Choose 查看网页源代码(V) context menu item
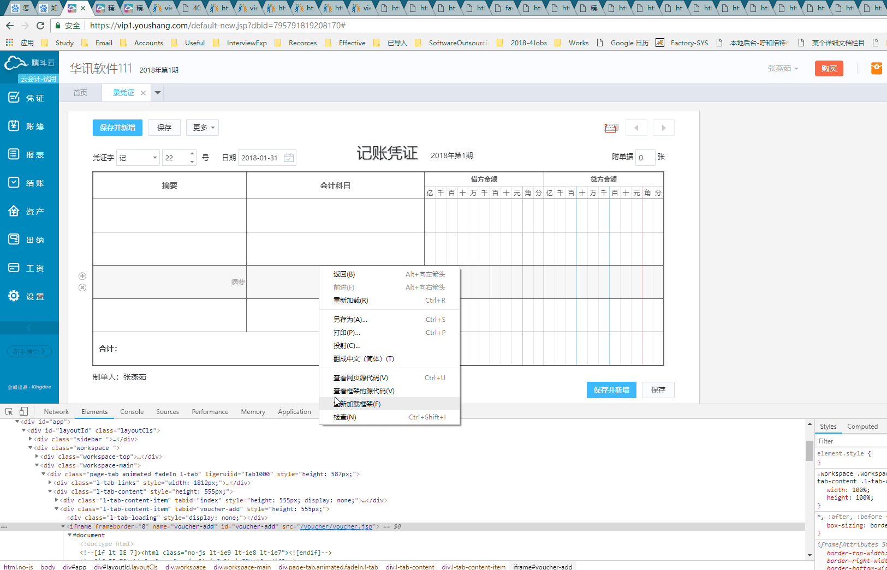 (390, 377)
